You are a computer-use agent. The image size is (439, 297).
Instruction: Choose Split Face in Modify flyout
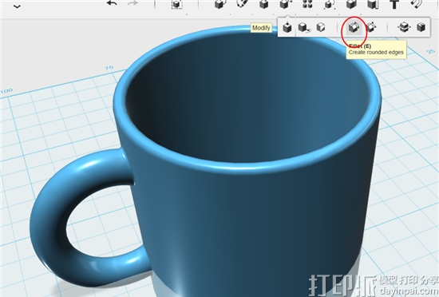pos(321,27)
